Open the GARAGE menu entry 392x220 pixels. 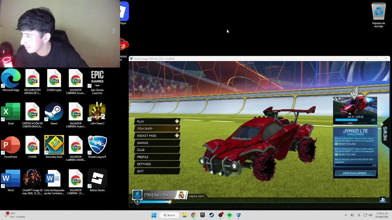(157, 143)
